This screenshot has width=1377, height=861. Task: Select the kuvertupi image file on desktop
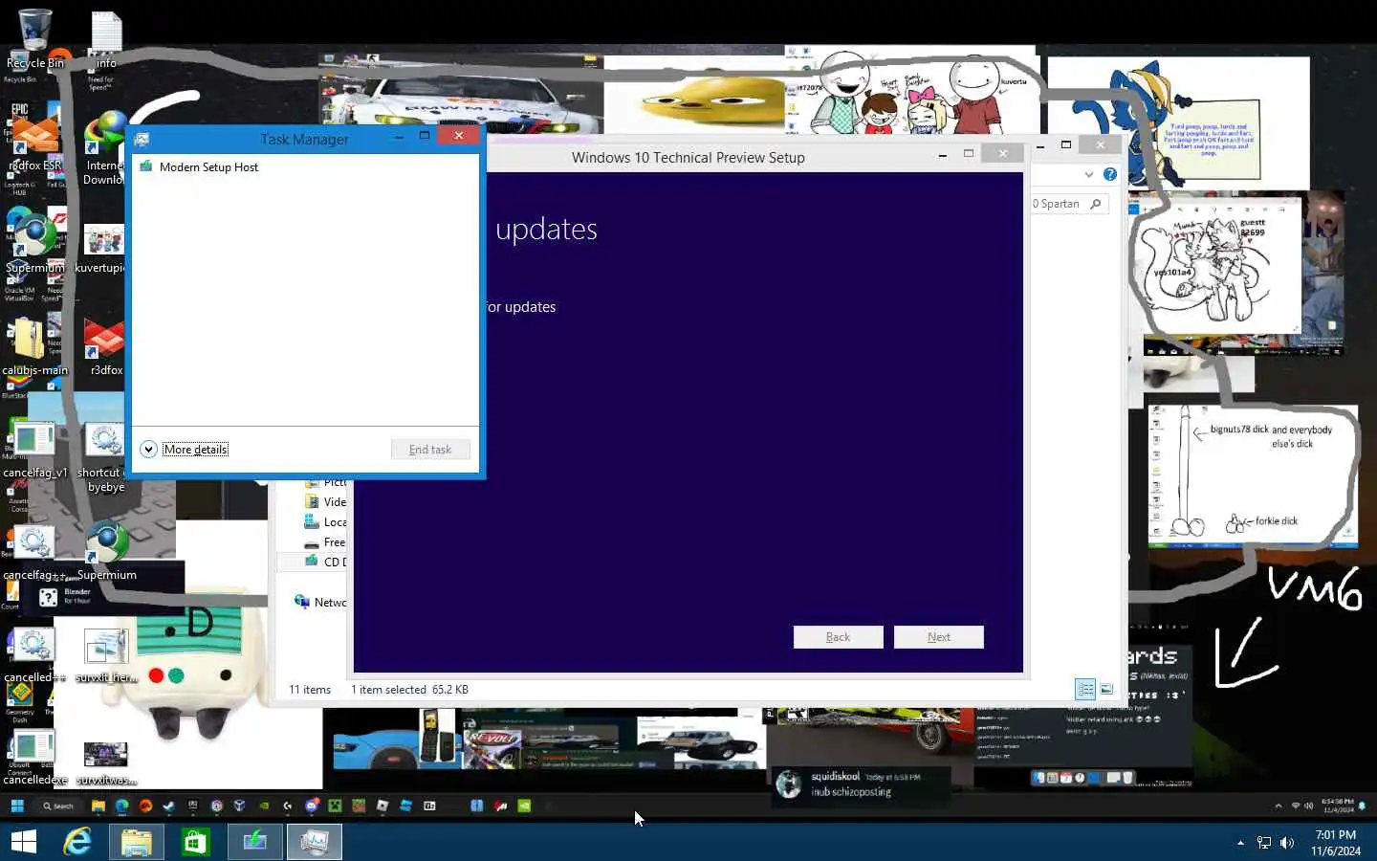click(103, 247)
